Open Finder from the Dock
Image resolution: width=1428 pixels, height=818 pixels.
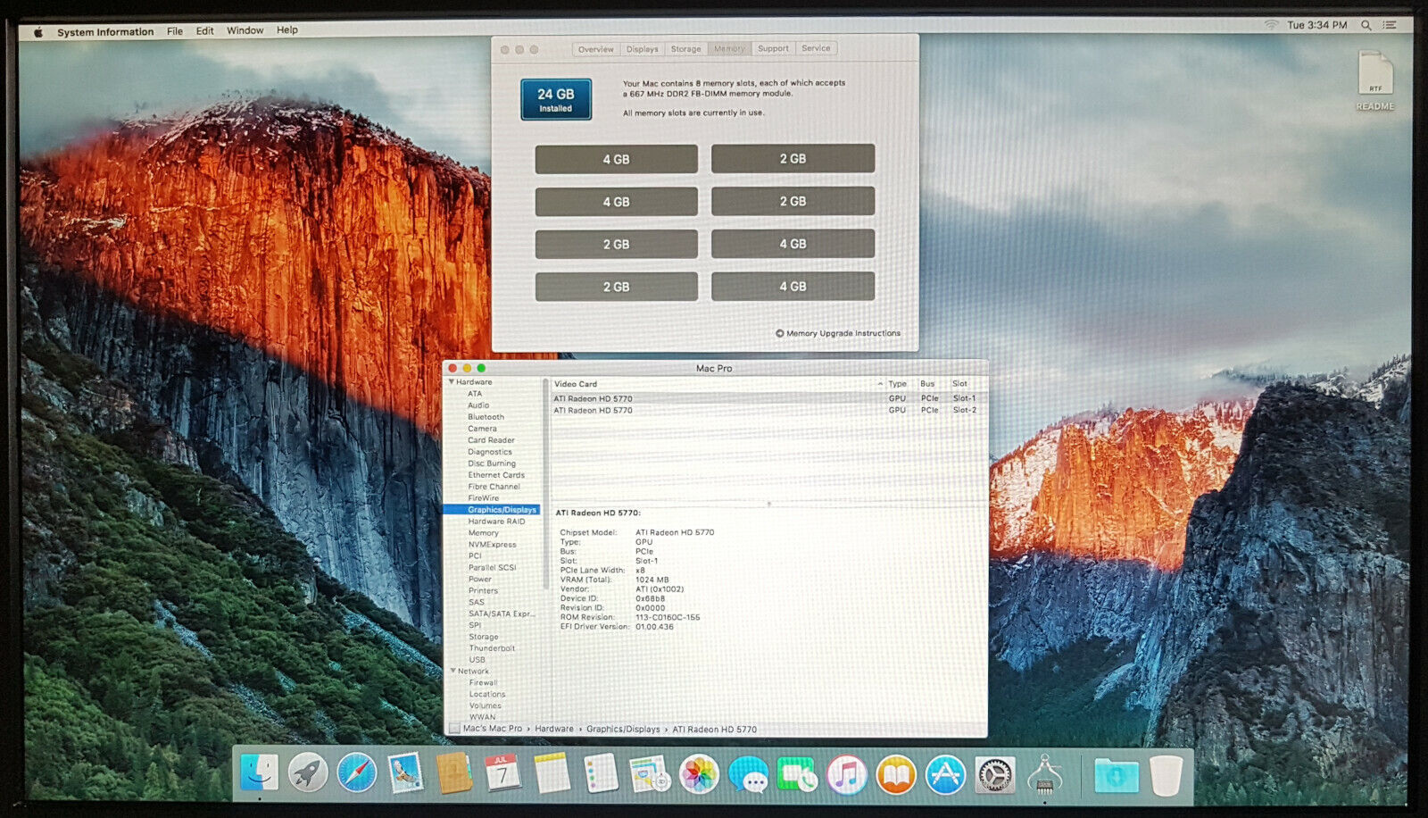[259, 773]
